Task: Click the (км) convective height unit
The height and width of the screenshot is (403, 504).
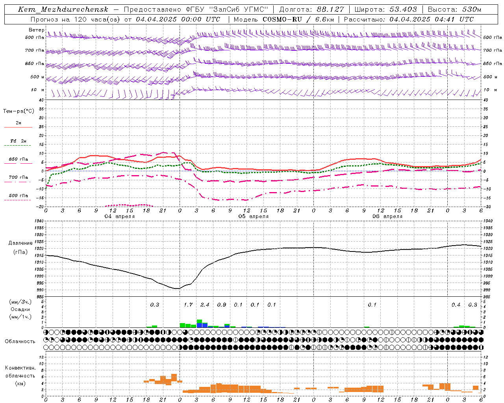Action: (x=20, y=383)
